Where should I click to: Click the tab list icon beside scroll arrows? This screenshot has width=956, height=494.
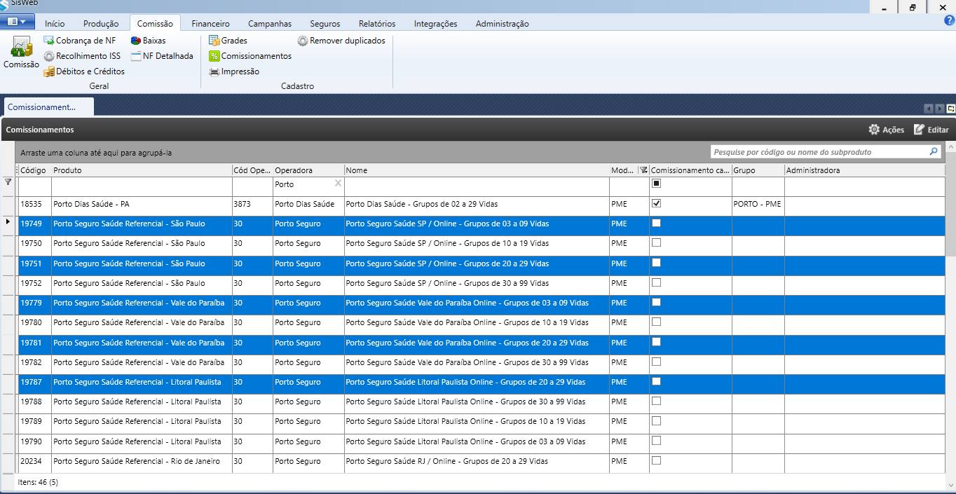click(951, 109)
